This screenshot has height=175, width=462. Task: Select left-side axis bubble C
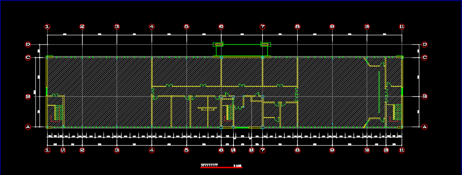(x=28, y=57)
